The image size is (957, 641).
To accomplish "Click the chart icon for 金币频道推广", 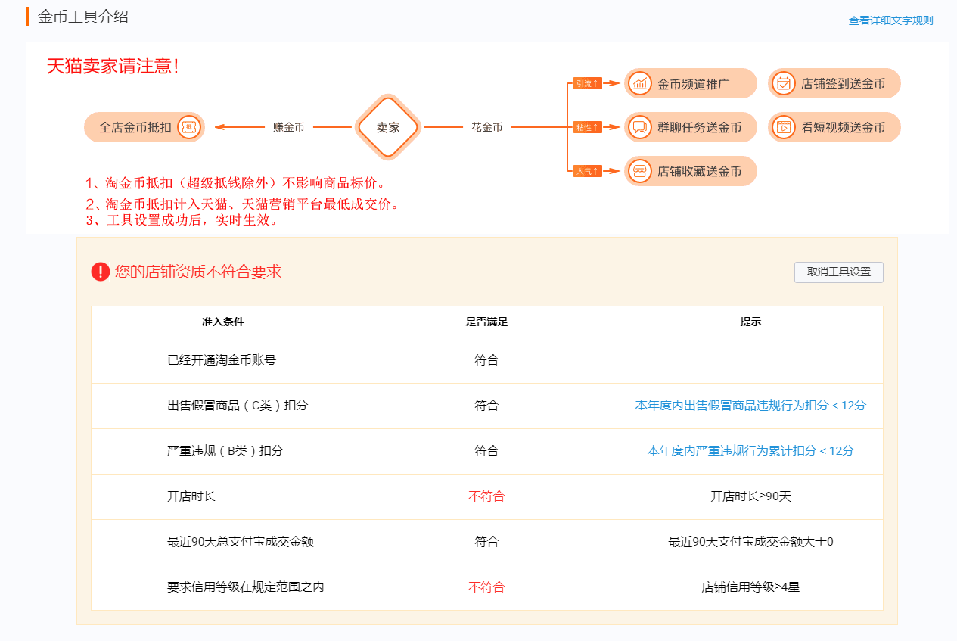I will (640, 83).
